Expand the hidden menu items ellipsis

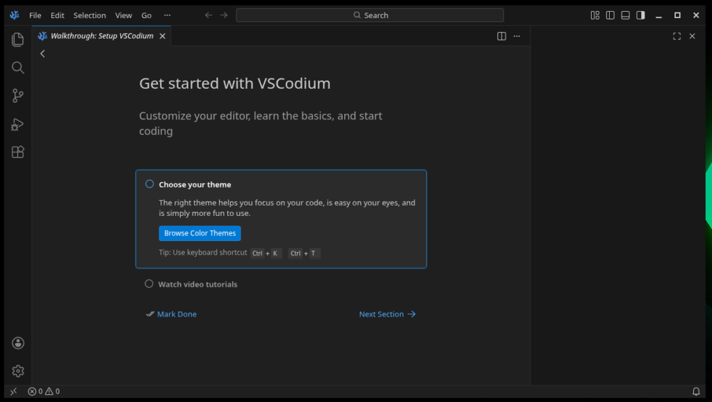[167, 15]
